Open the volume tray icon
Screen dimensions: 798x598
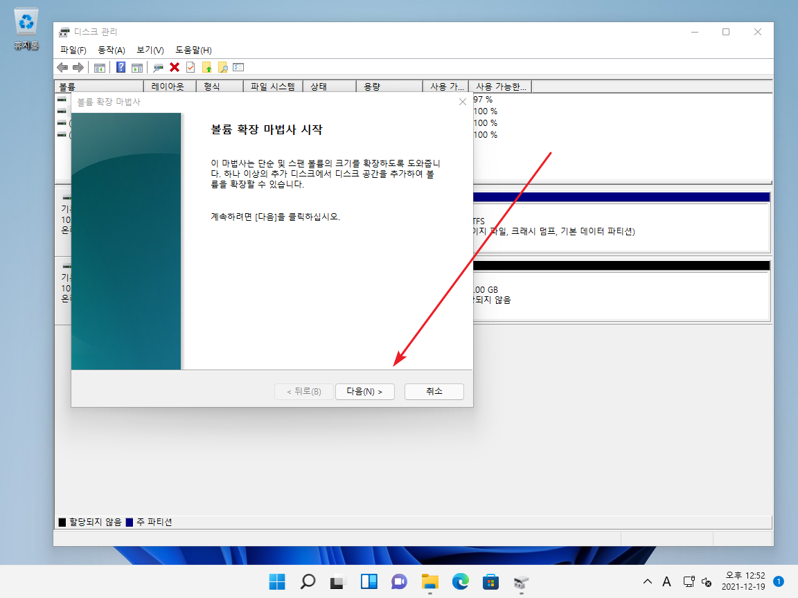tap(707, 581)
